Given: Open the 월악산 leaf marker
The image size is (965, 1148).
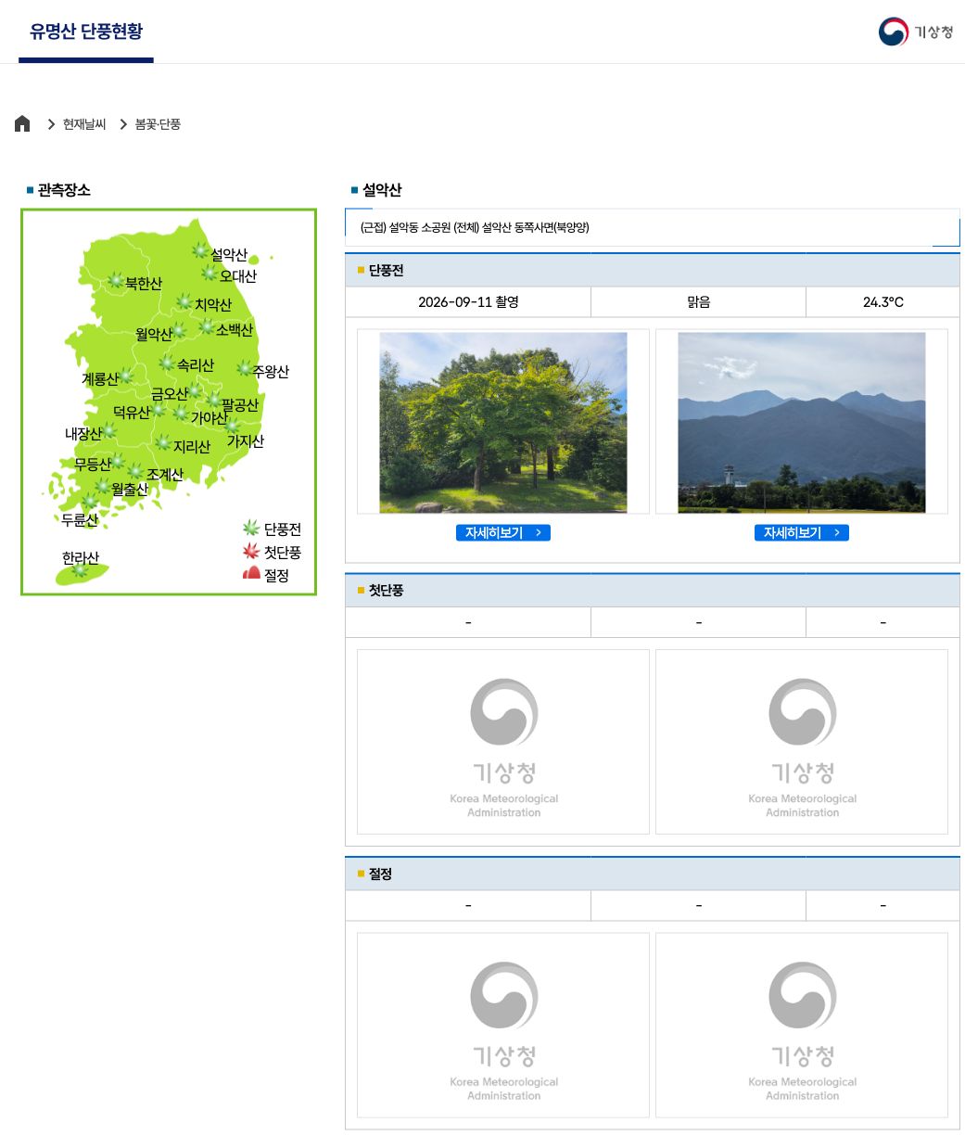Looking at the screenshot, I should (x=179, y=331).
